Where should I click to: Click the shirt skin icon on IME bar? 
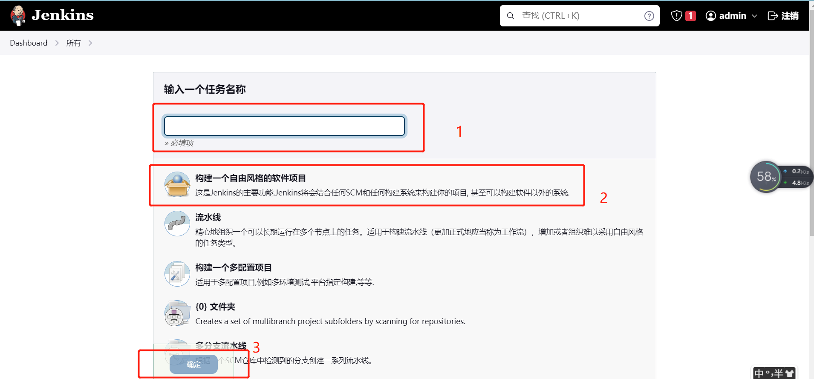(790, 373)
